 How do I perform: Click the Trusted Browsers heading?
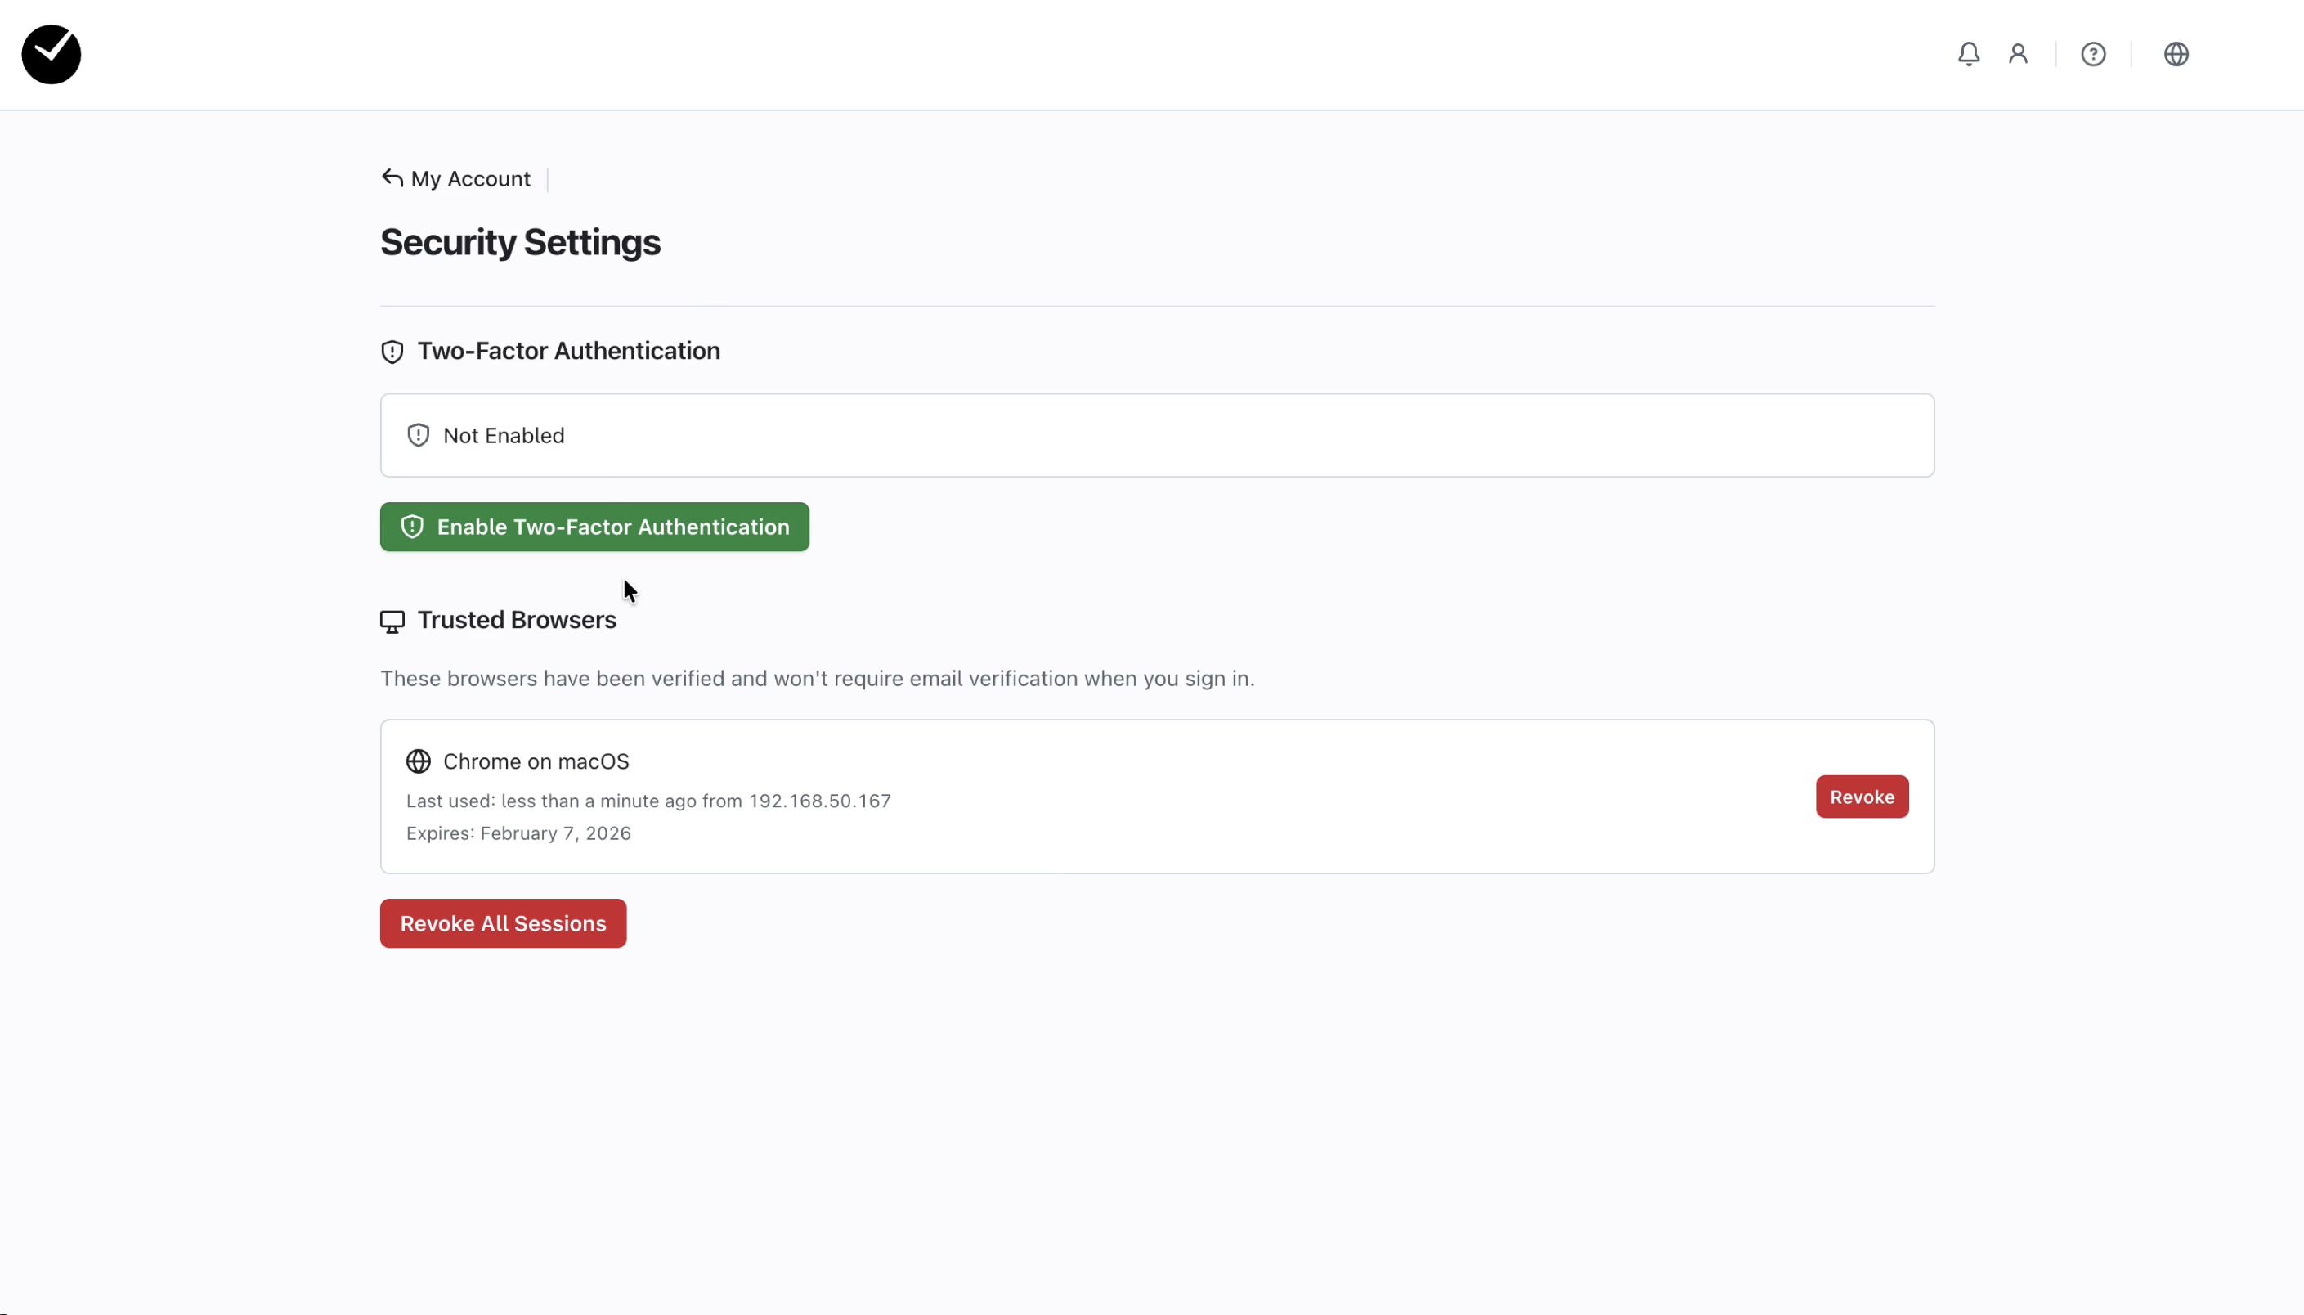pos(517,620)
